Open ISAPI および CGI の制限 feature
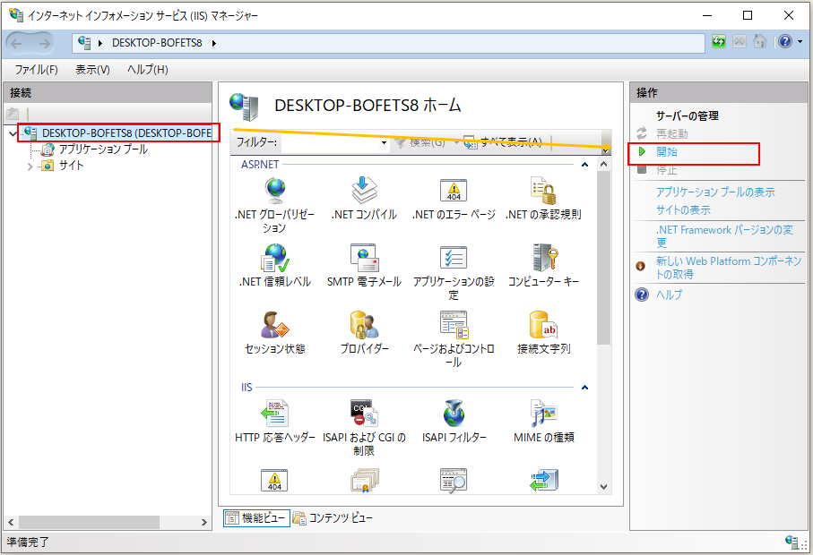The width and height of the screenshot is (813, 555). 364,428
